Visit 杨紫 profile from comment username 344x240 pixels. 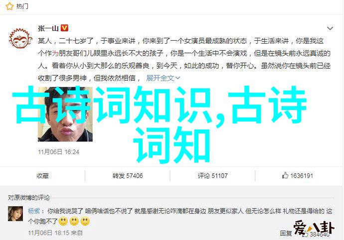(34, 211)
